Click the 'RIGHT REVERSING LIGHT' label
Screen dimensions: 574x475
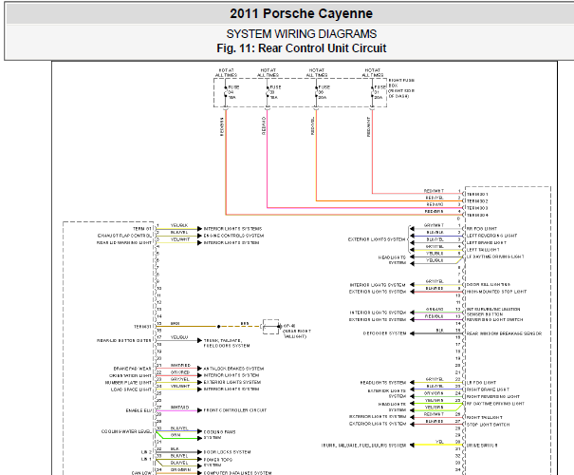tap(493, 396)
